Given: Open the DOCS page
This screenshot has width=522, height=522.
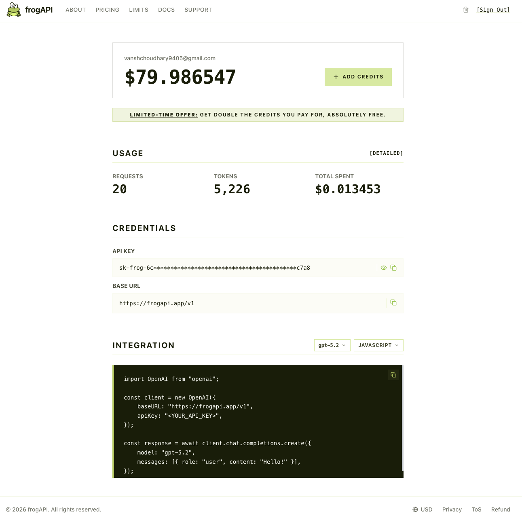Looking at the screenshot, I should 166,10.
